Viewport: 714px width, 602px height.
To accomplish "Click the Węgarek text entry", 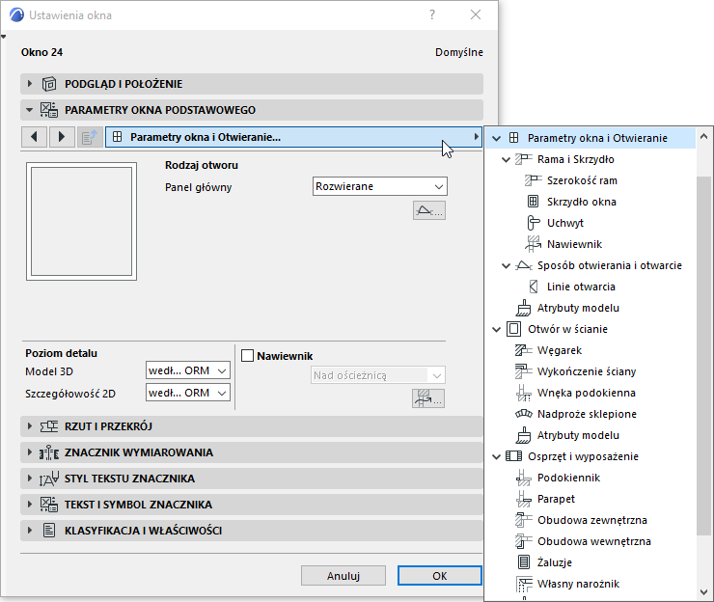I will (x=560, y=350).
